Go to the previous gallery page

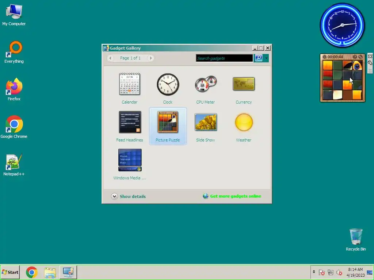(110, 58)
